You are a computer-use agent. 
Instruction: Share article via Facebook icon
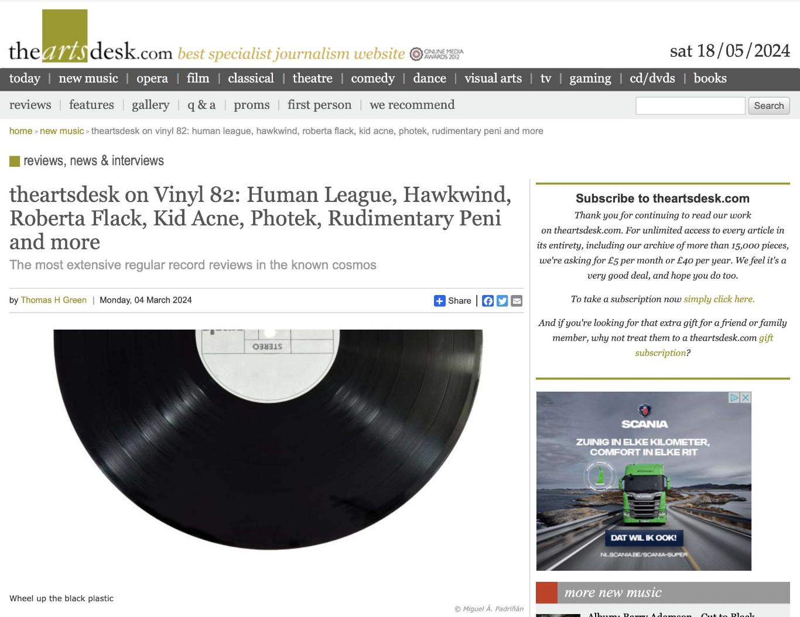(x=487, y=301)
